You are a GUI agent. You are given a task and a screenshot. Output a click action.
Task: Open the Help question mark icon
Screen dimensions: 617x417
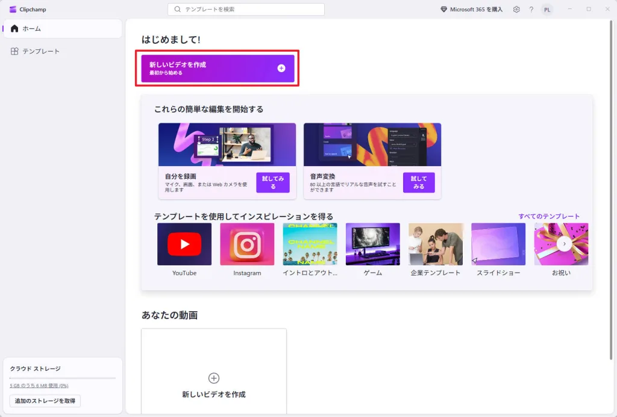coord(531,9)
